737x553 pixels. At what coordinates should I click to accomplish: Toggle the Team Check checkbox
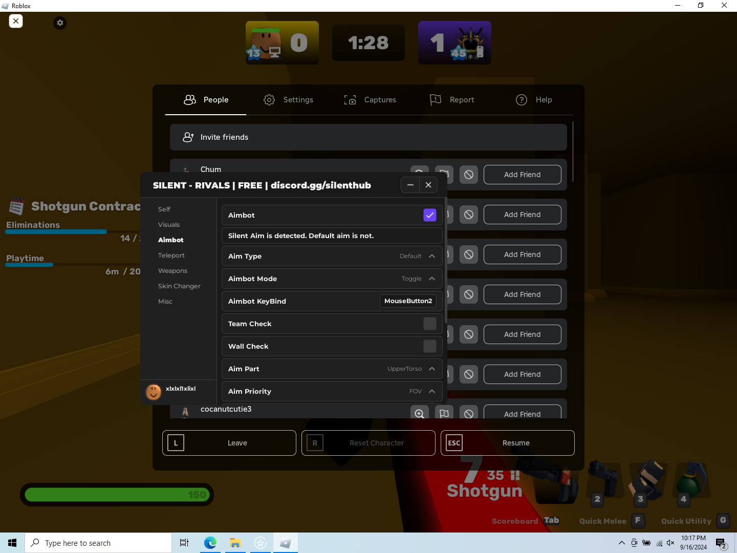coord(430,324)
